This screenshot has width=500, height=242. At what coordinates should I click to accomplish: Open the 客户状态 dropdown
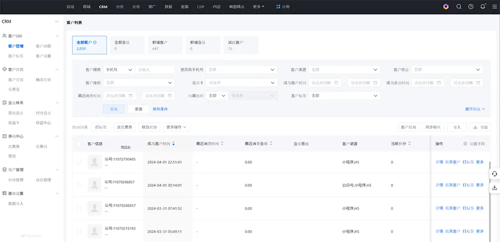447,69
